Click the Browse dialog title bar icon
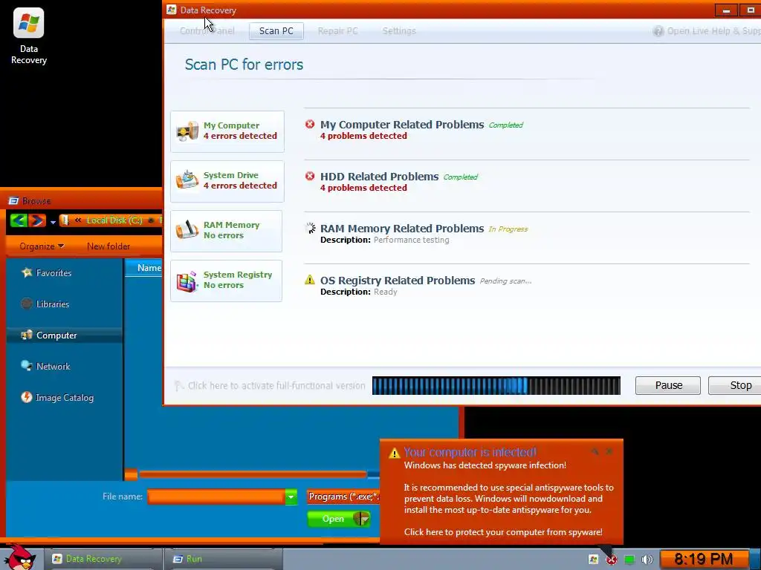Image resolution: width=761 pixels, height=570 pixels. [13, 200]
